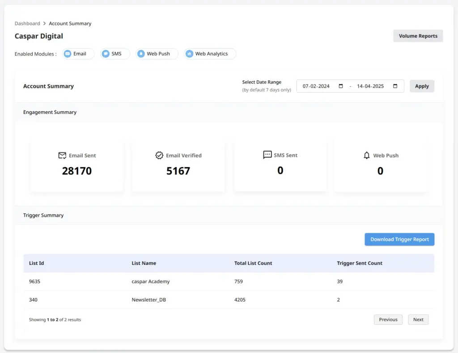Click the Trigger Sent Count column header

(360, 263)
